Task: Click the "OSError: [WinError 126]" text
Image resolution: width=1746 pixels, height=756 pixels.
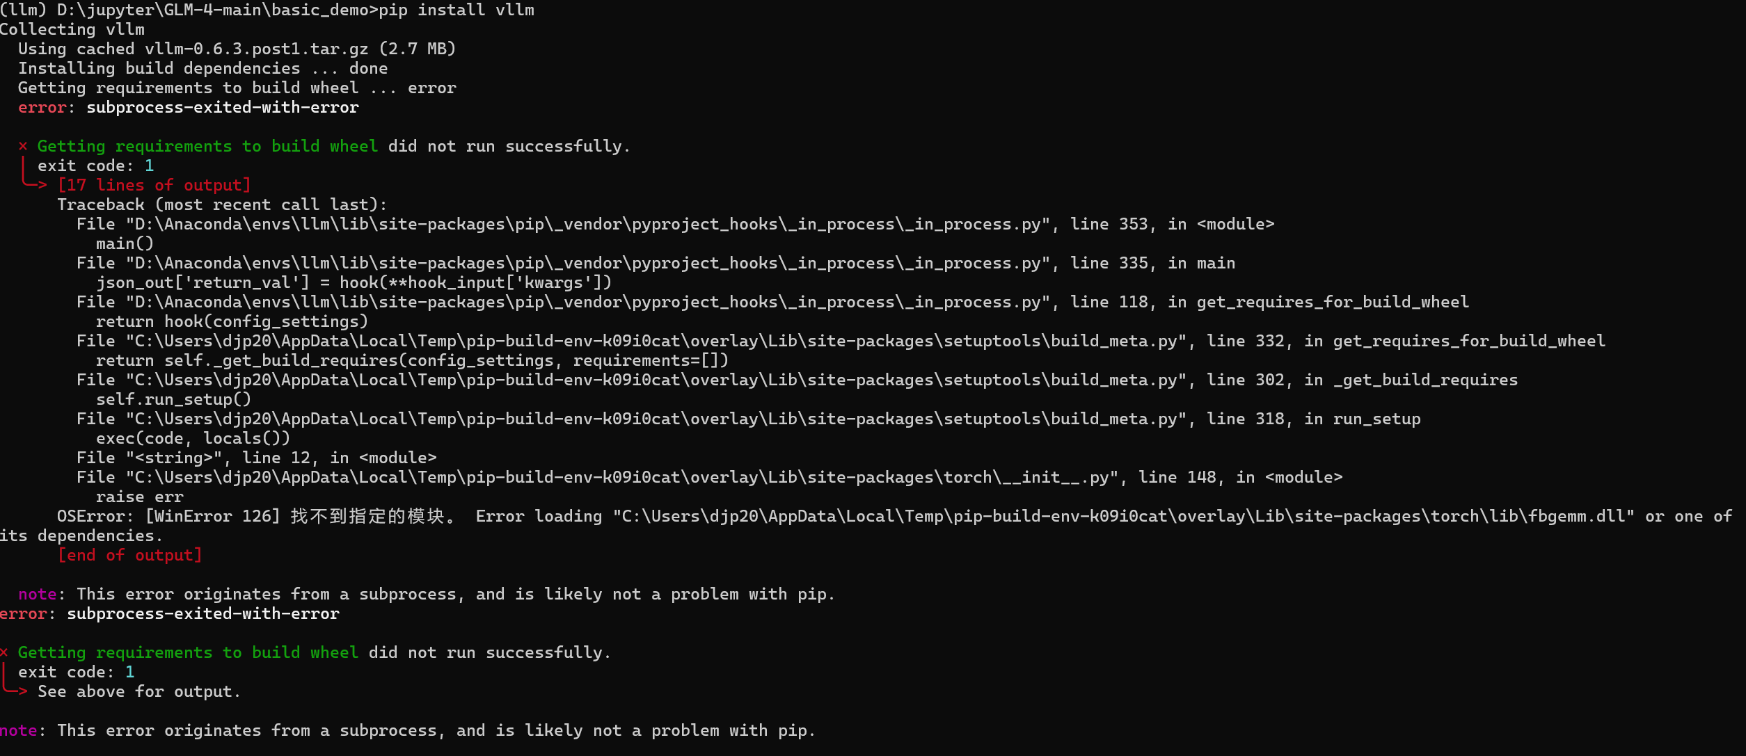Action: [168, 516]
